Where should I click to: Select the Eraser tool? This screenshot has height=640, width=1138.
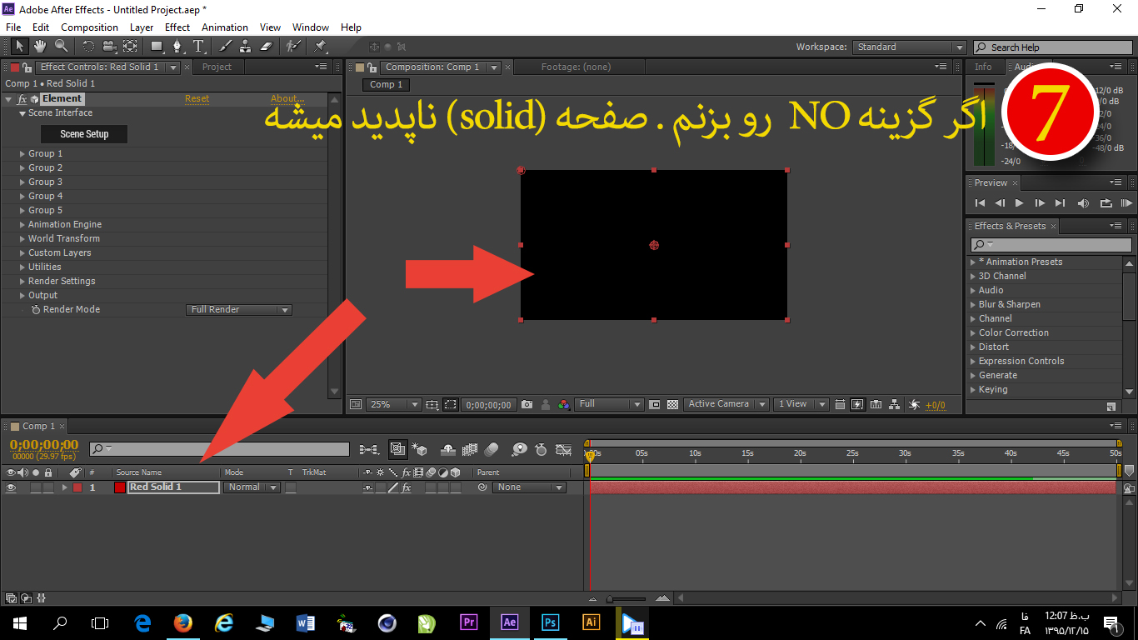[x=267, y=47]
